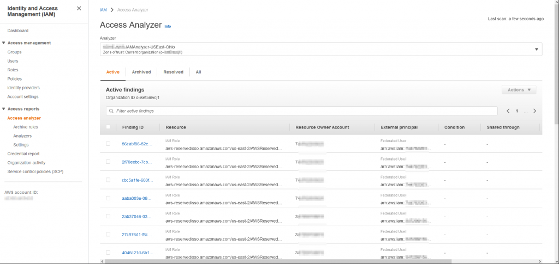Screen dimensions: 559x264
Task: Check the box for finding cbc5a1fe-600f
Action: coord(108,180)
